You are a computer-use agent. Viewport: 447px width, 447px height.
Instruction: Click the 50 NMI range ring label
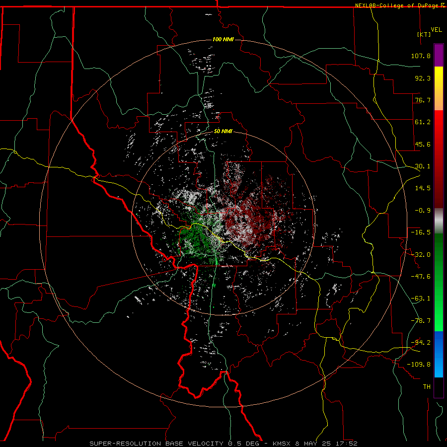point(223,132)
